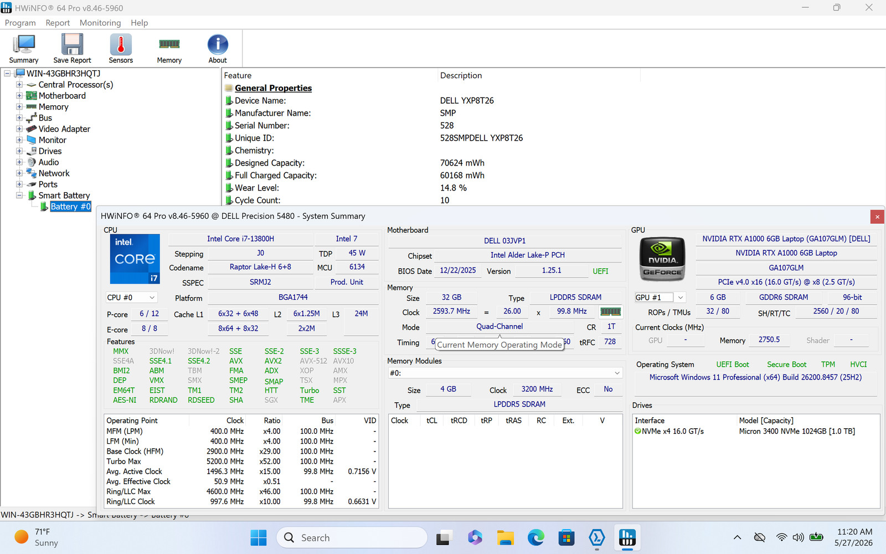Open the Memory Modules #0 dropdown
Viewport: 886px width, 554px height.
coord(505,373)
